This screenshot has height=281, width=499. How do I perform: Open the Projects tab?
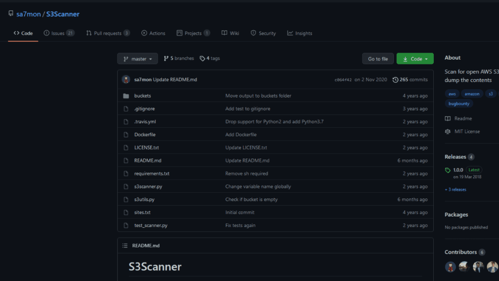coord(193,33)
